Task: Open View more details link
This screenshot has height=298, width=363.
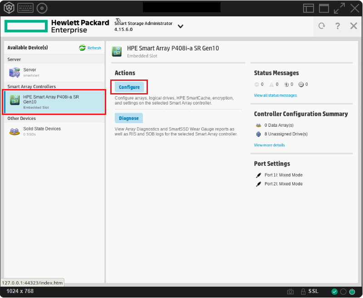Action: coord(269,145)
